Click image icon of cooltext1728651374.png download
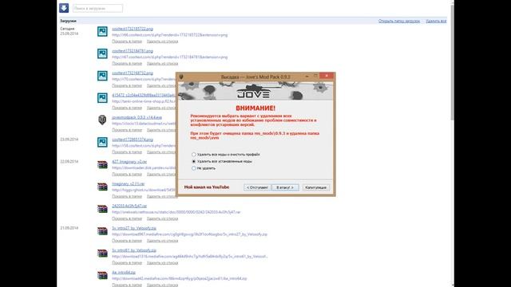This screenshot has height=287, width=511. coord(102,142)
